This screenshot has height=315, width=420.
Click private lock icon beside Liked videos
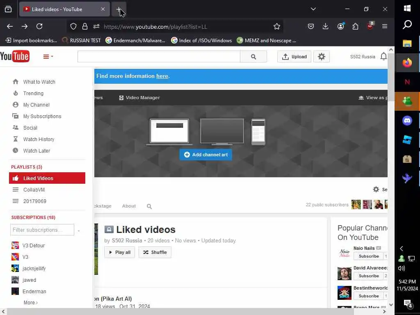109,229
